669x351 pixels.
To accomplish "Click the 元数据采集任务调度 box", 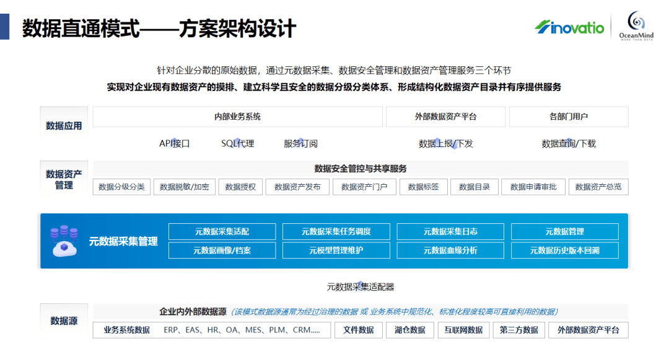I will point(336,231).
